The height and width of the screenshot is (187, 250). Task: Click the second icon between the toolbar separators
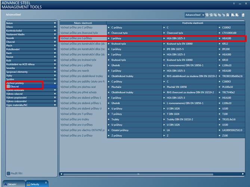tap(237, 15)
